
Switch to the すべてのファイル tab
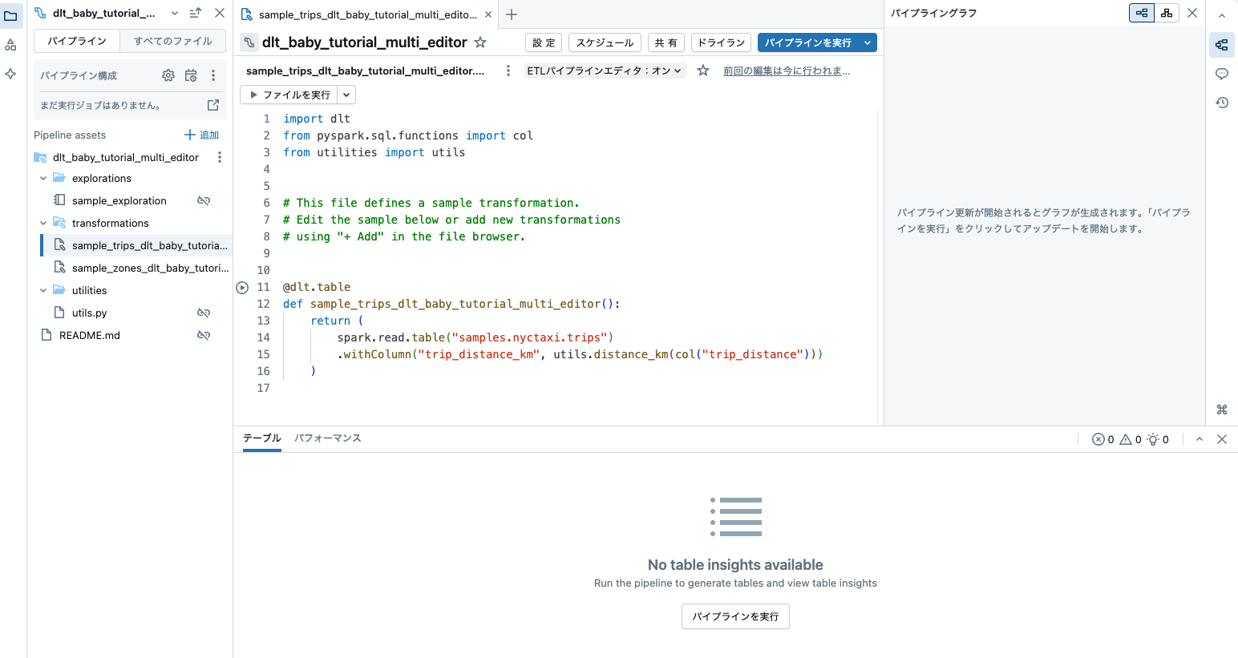(x=173, y=40)
